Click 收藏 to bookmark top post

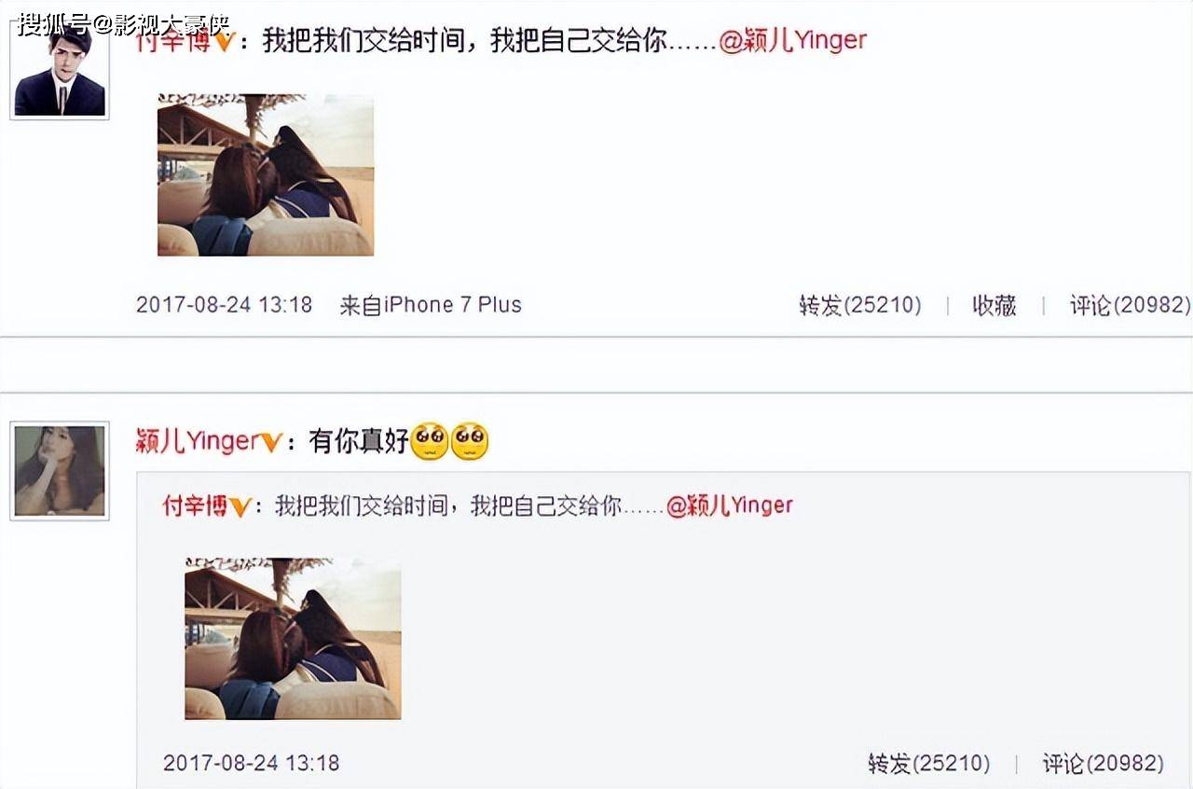[994, 306]
